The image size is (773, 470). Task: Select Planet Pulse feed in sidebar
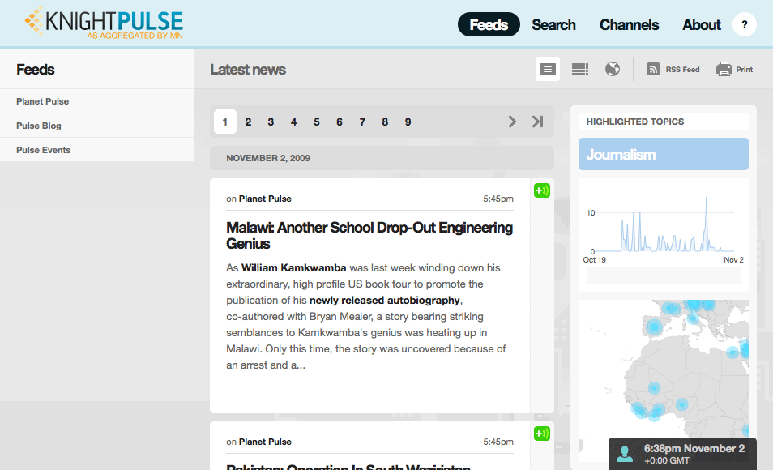click(96, 101)
